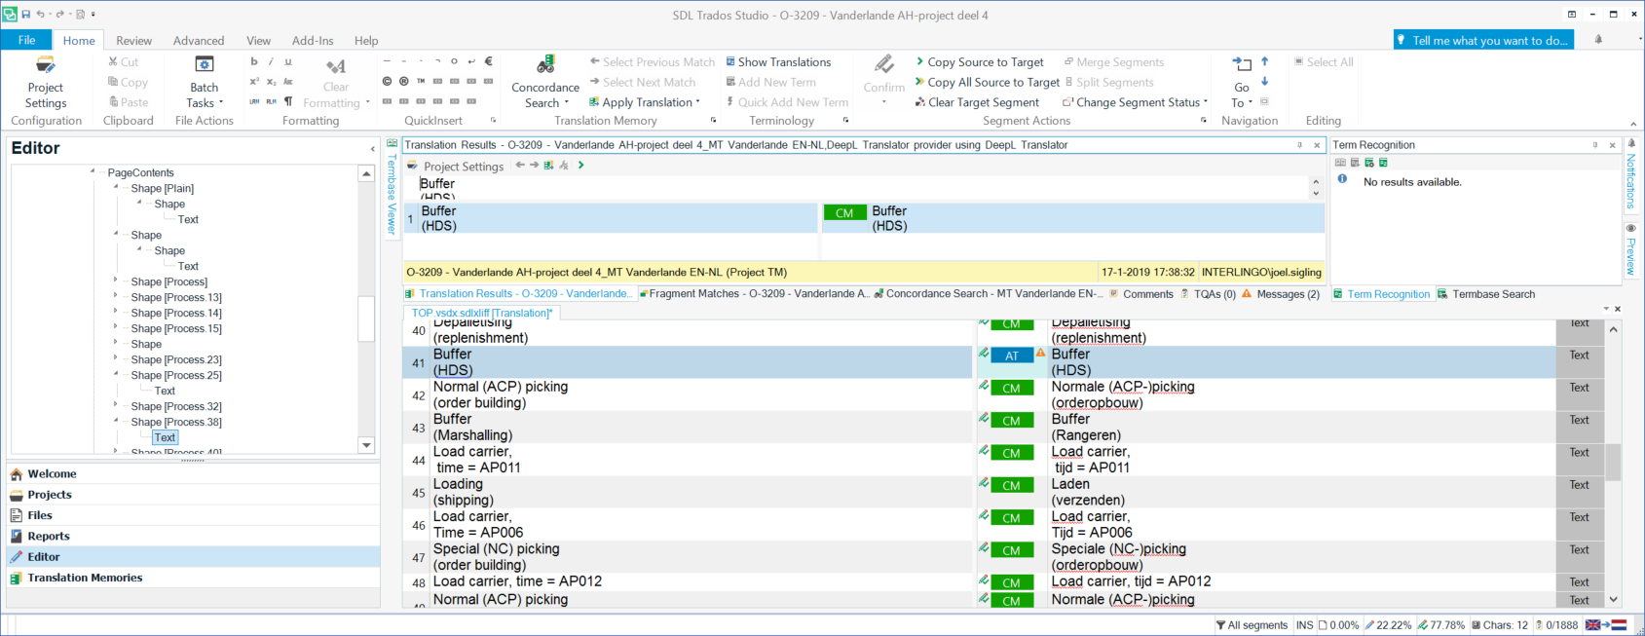Click Clear Target Segment
Screen dimensions: 1645x636
click(977, 102)
